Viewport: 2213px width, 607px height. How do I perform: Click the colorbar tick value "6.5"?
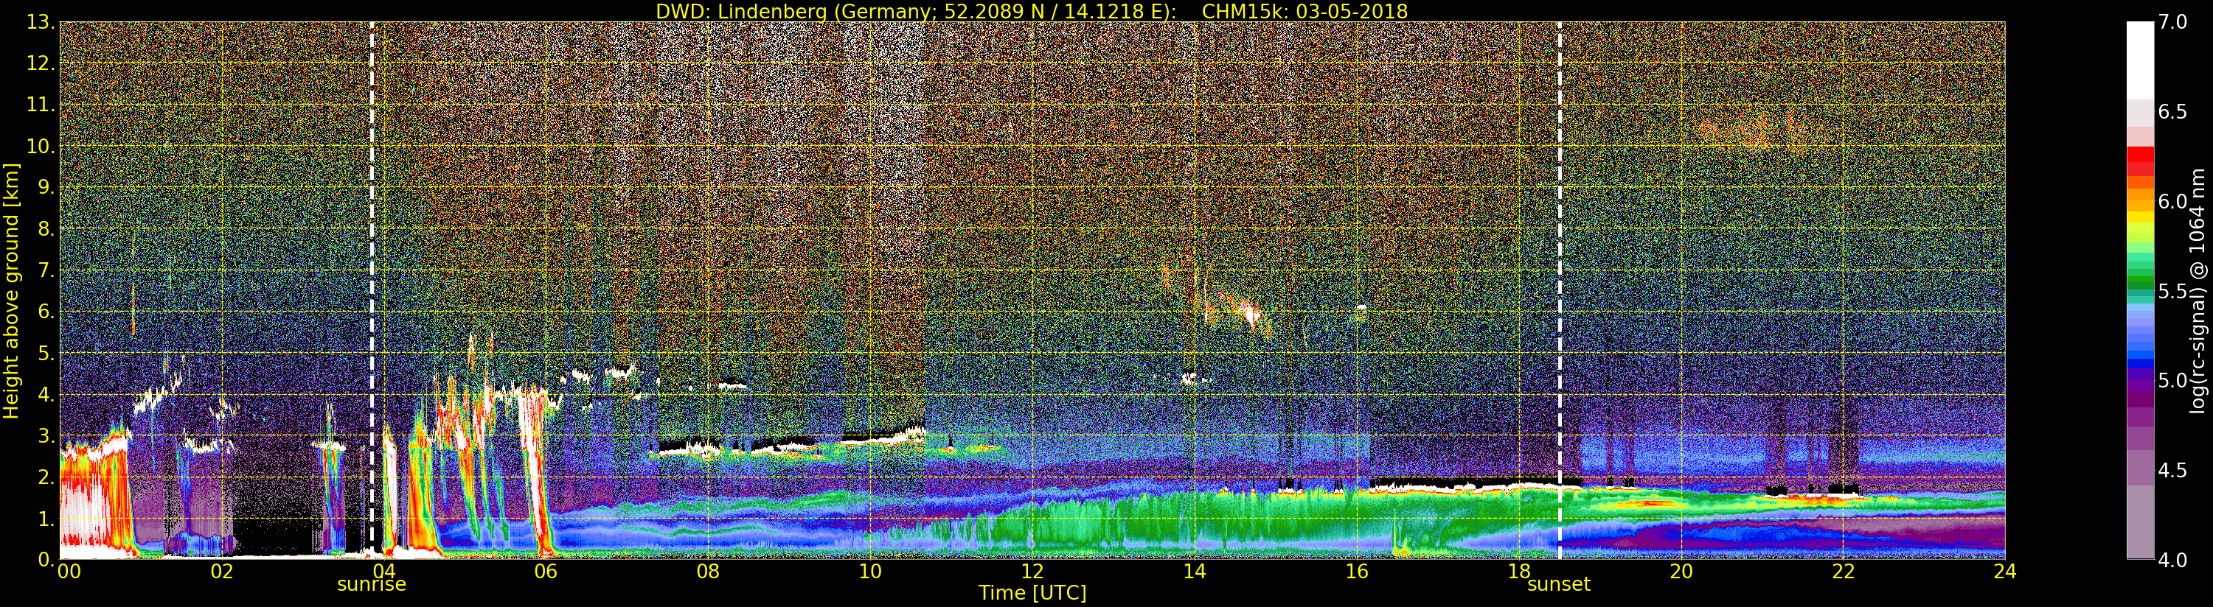point(2172,113)
